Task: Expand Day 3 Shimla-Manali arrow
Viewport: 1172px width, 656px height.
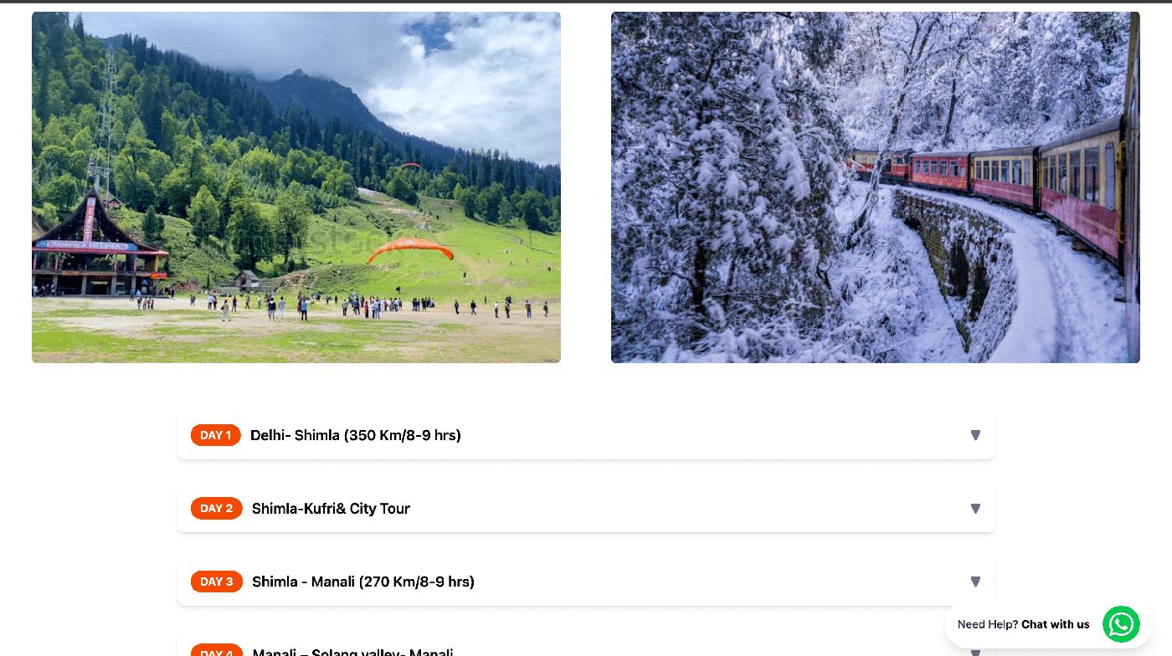Action: [975, 582]
